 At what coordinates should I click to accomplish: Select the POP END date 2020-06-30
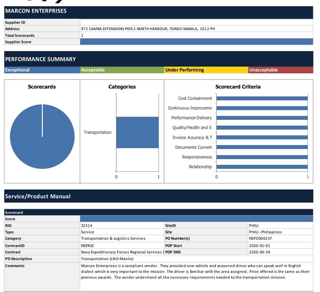coord(260,252)
